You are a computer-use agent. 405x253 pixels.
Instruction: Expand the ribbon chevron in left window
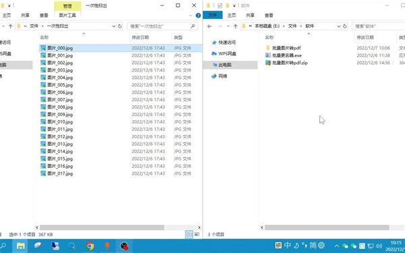tap(190, 16)
